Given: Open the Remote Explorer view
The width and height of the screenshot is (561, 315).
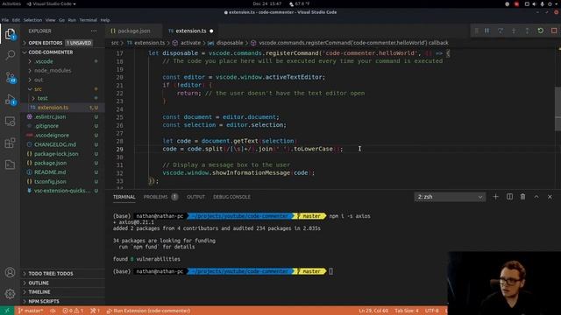Looking at the screenshot, I should point(10,122).
